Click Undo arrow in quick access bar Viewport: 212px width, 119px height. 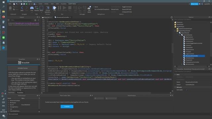[x=17, y=4]
